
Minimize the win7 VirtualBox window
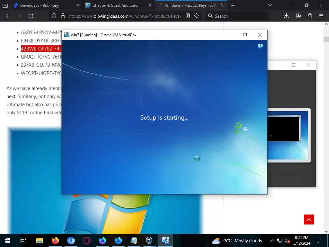coord(231,35)
